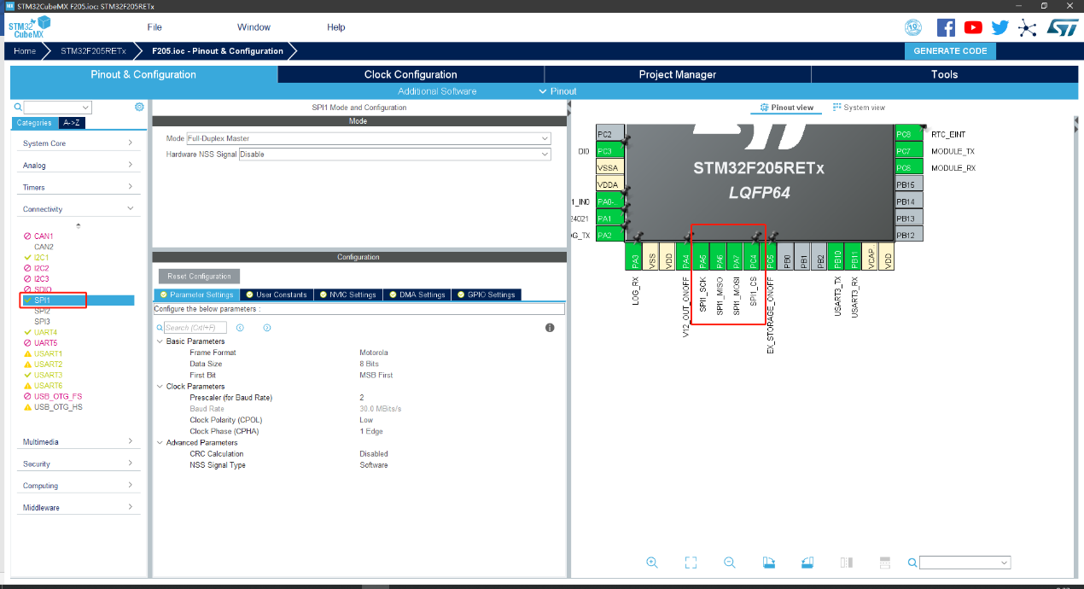
Task: Open the Twitter link icon
Action: coord(1000,27)
